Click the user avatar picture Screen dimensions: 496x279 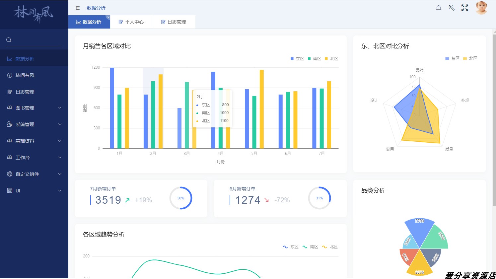[481, 8]
